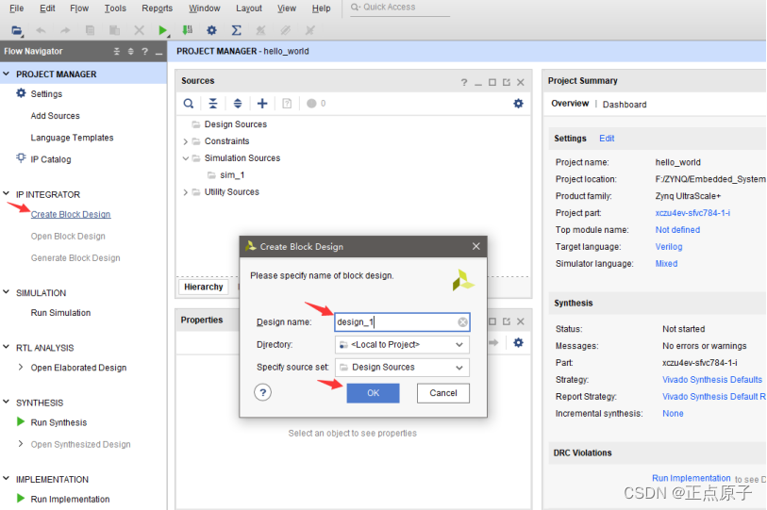767x510 pixels.
Task: Click the Sigma reports toolbar icon
Action: (236, 30)
